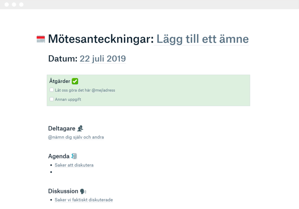
Task: Click the 'Agenda' section heading
Action: coord(59,156)
